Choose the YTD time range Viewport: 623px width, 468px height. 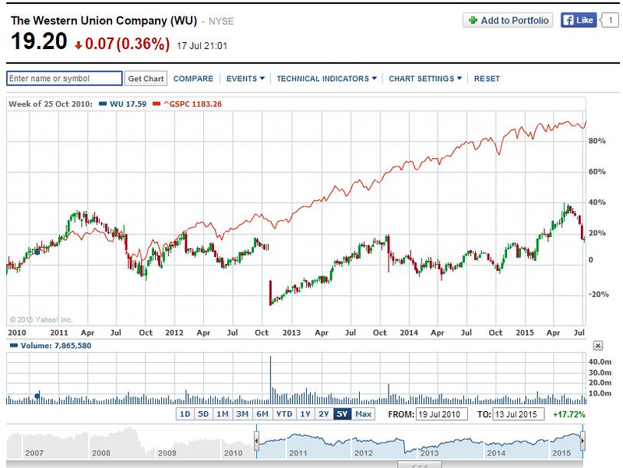tap(284, 414)
